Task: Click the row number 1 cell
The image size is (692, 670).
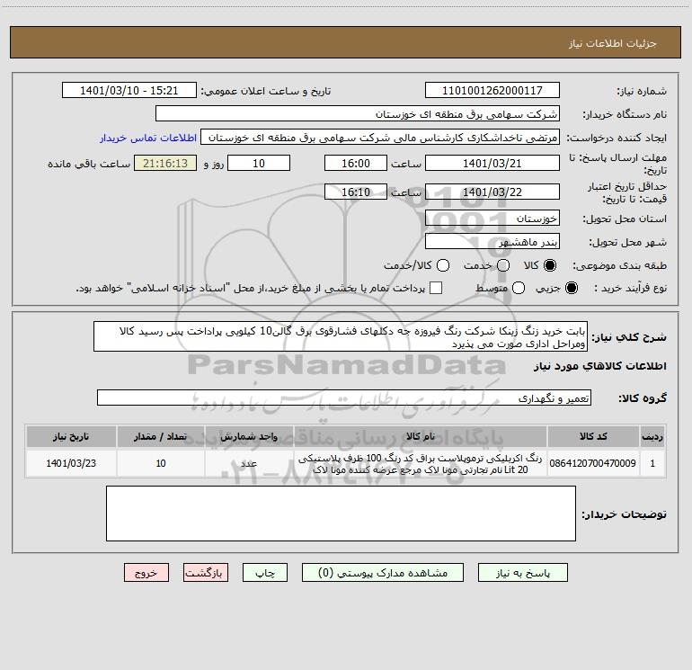Action: click(652, 463)
